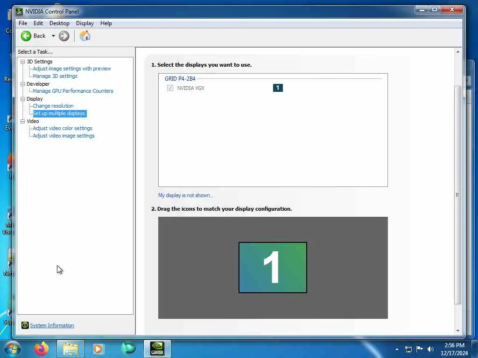The height and width of the screenshot is (358, 478).
Task: Click the scrollbar down arrow
Action: [x=457, y=330]
